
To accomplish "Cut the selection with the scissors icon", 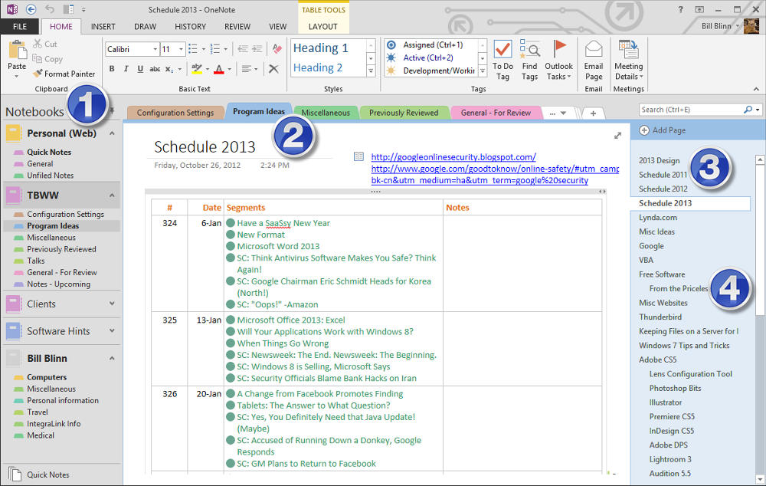I will click(38, 44).
